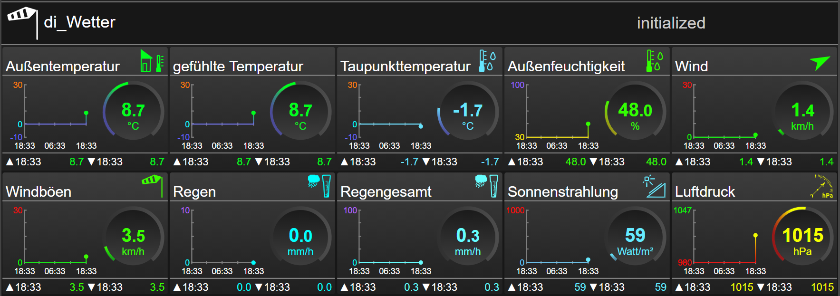Select the gefühlte Temperatur tile title

coord(238,66)
